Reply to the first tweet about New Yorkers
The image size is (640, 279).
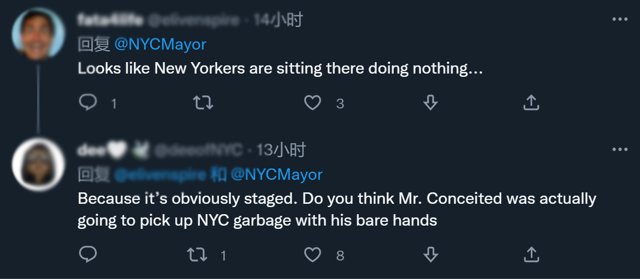88,102
